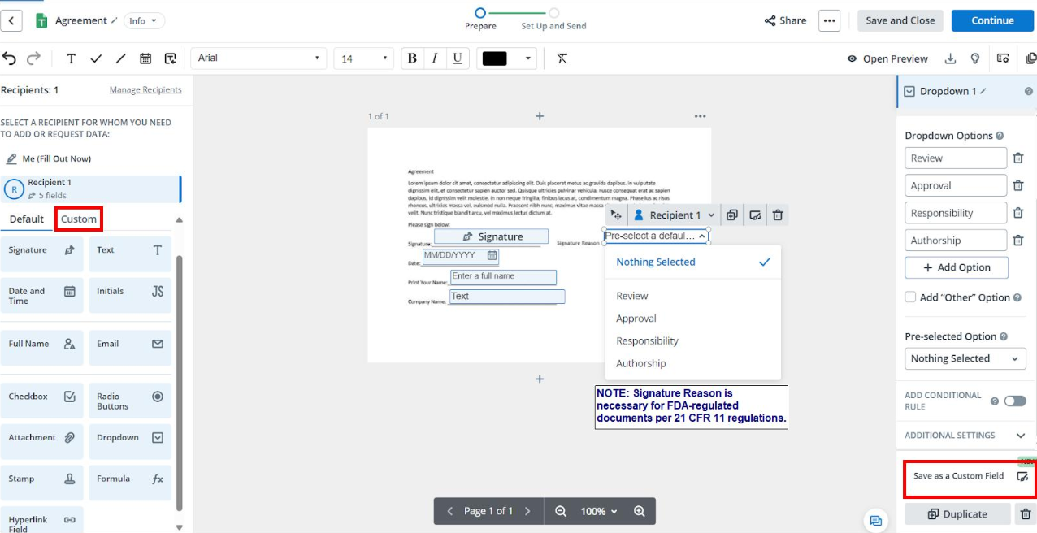Toggle underline formatting
This screenshot has height=533, width=1037.
(x=458, y=58)
